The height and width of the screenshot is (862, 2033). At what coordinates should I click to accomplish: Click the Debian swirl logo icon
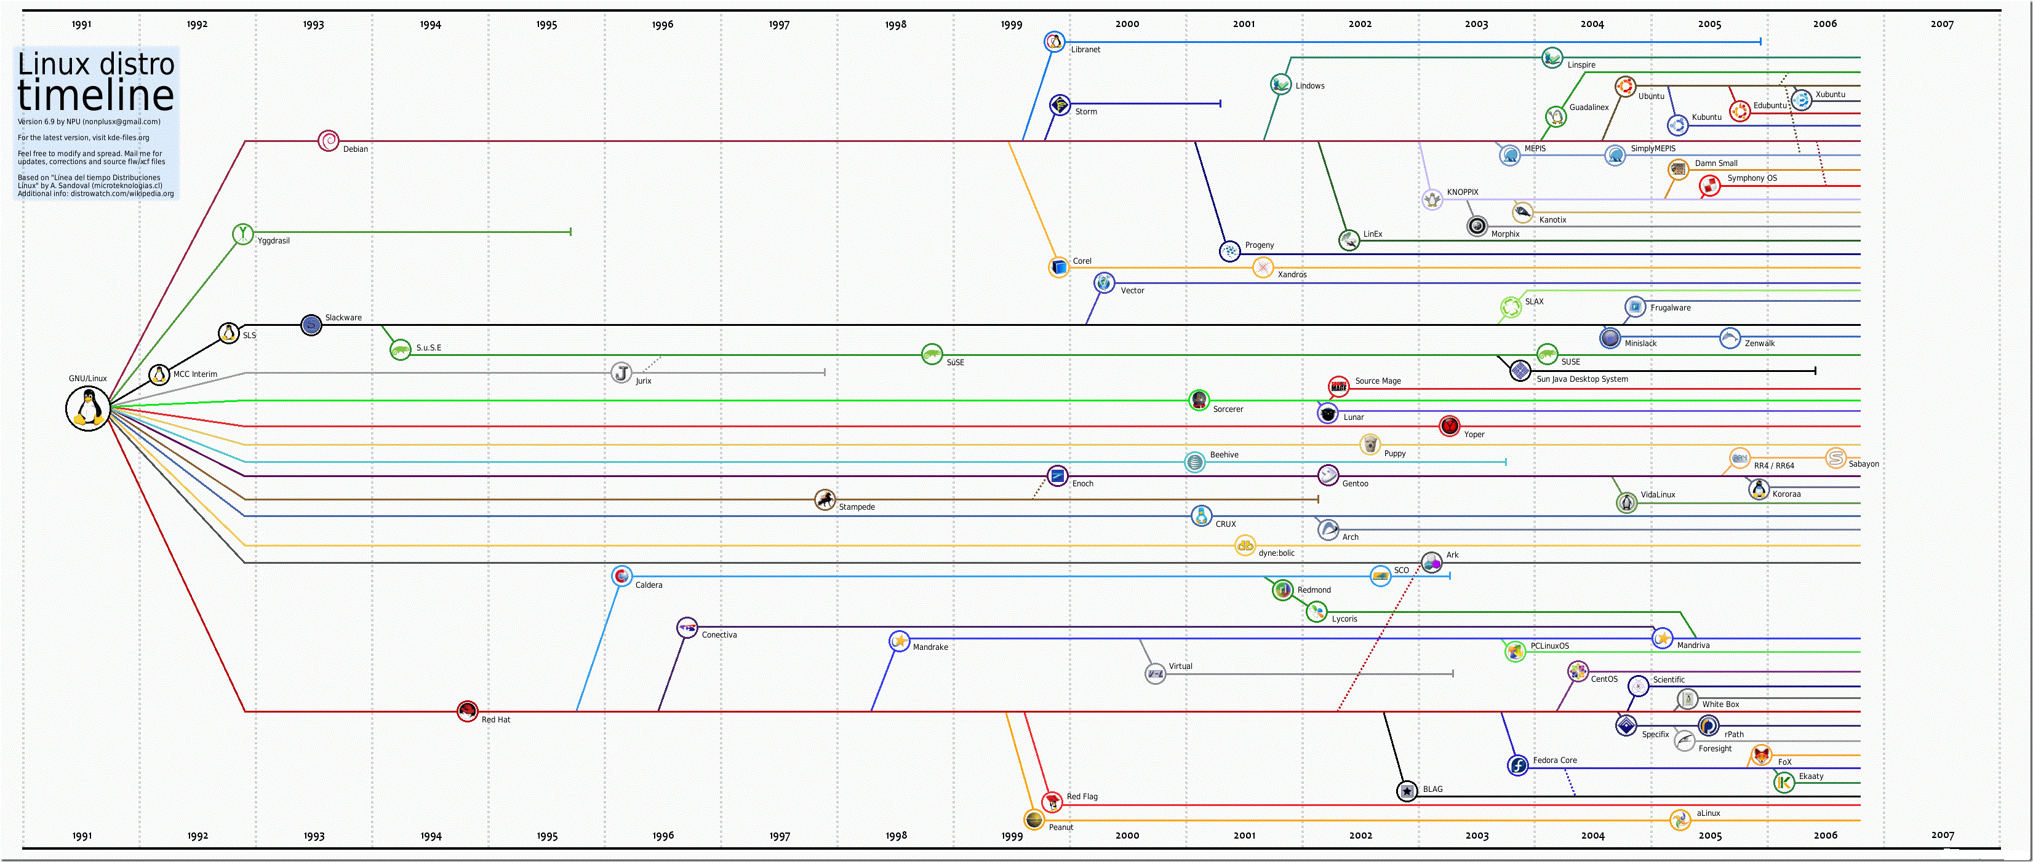tap(329, 141)
